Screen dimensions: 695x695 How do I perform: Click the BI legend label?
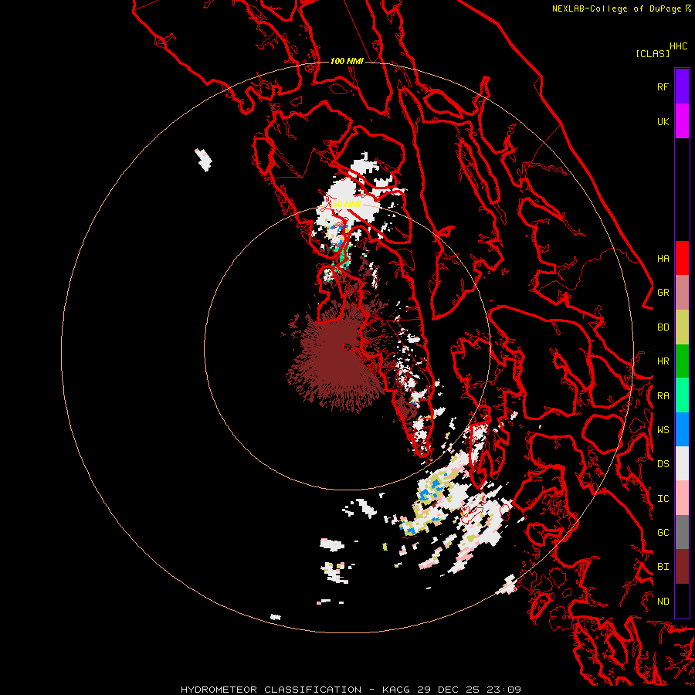tap(663, 567)
